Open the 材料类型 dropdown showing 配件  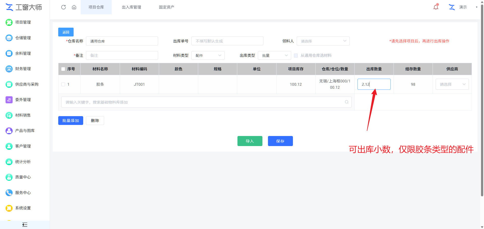(x=208, y=56)
